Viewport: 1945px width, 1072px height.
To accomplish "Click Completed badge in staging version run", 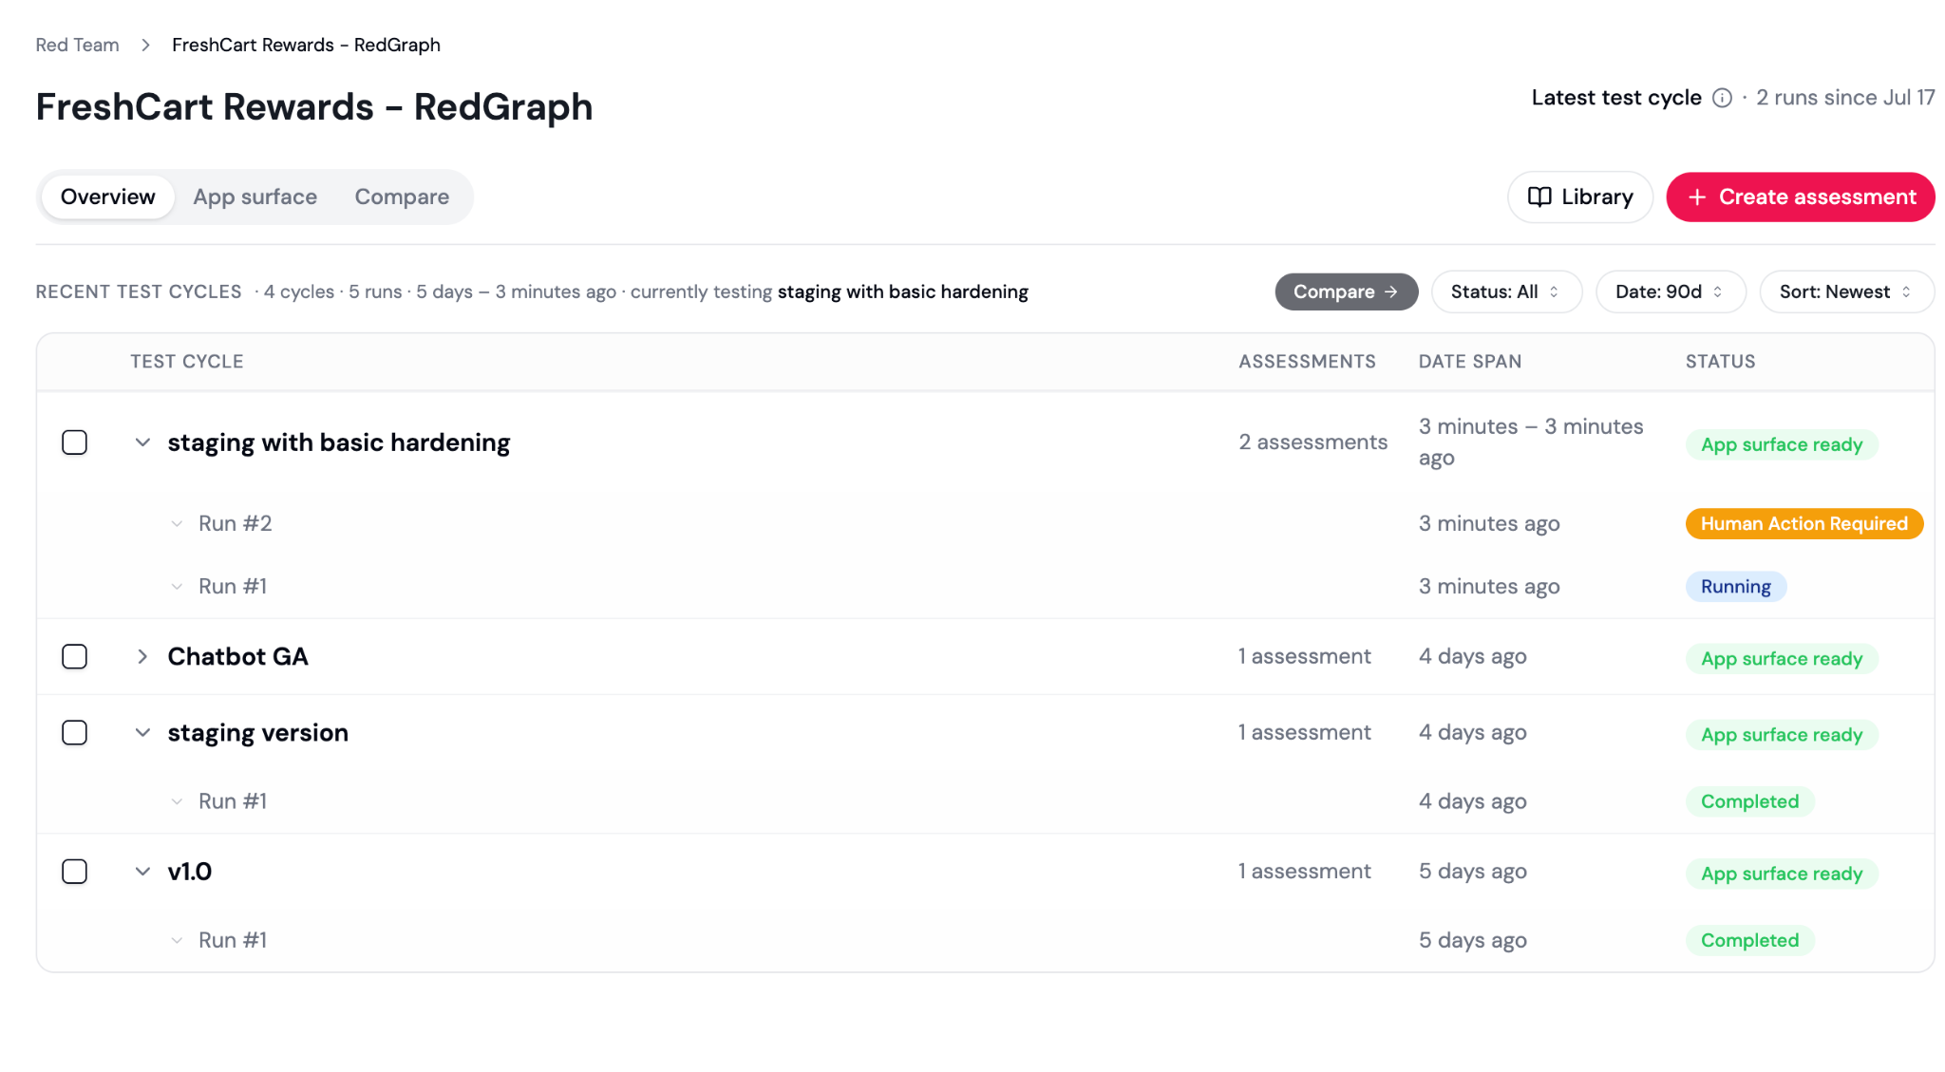I will (1749, 801).
